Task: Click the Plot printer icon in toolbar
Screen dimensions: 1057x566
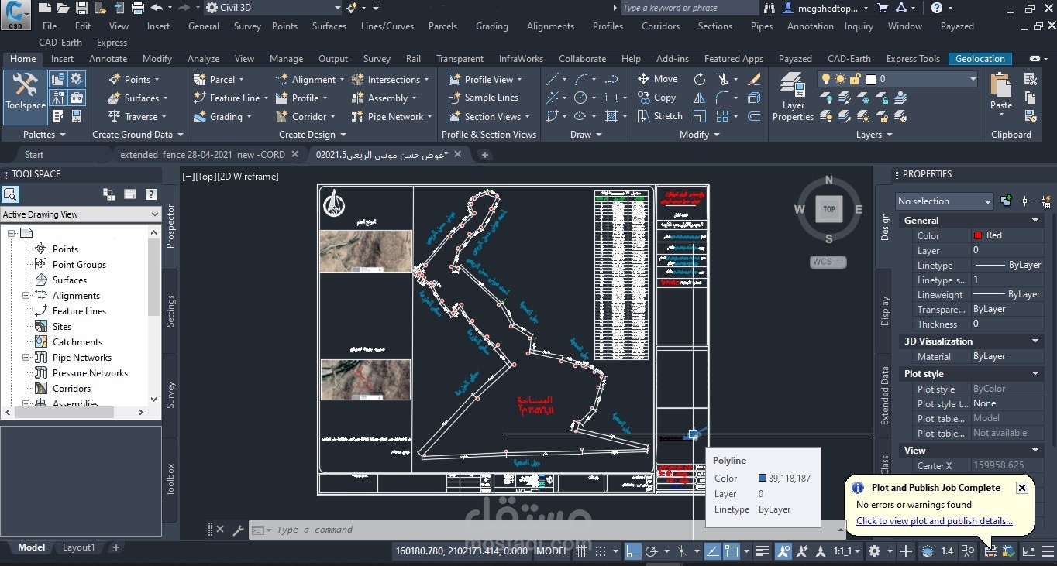Action: point(137,8)
